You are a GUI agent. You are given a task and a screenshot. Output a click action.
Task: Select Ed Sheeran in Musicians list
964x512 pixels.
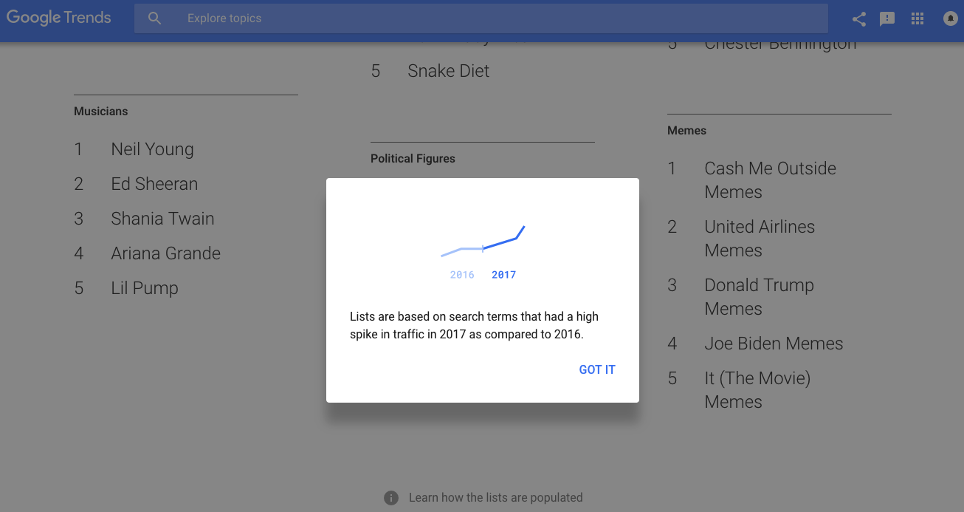[x=154, y=184]
